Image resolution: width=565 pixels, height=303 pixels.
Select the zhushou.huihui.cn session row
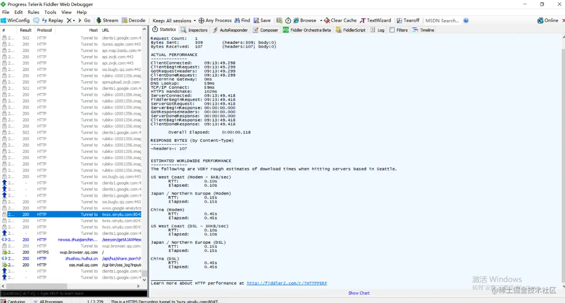tap(71, 259)
